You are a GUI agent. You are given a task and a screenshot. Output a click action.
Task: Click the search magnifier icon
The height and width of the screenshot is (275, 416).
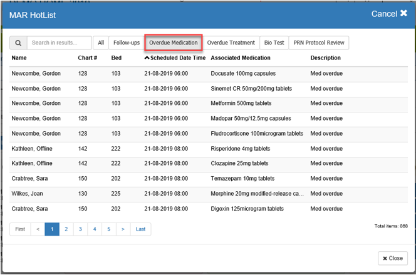tap(18, 43)
